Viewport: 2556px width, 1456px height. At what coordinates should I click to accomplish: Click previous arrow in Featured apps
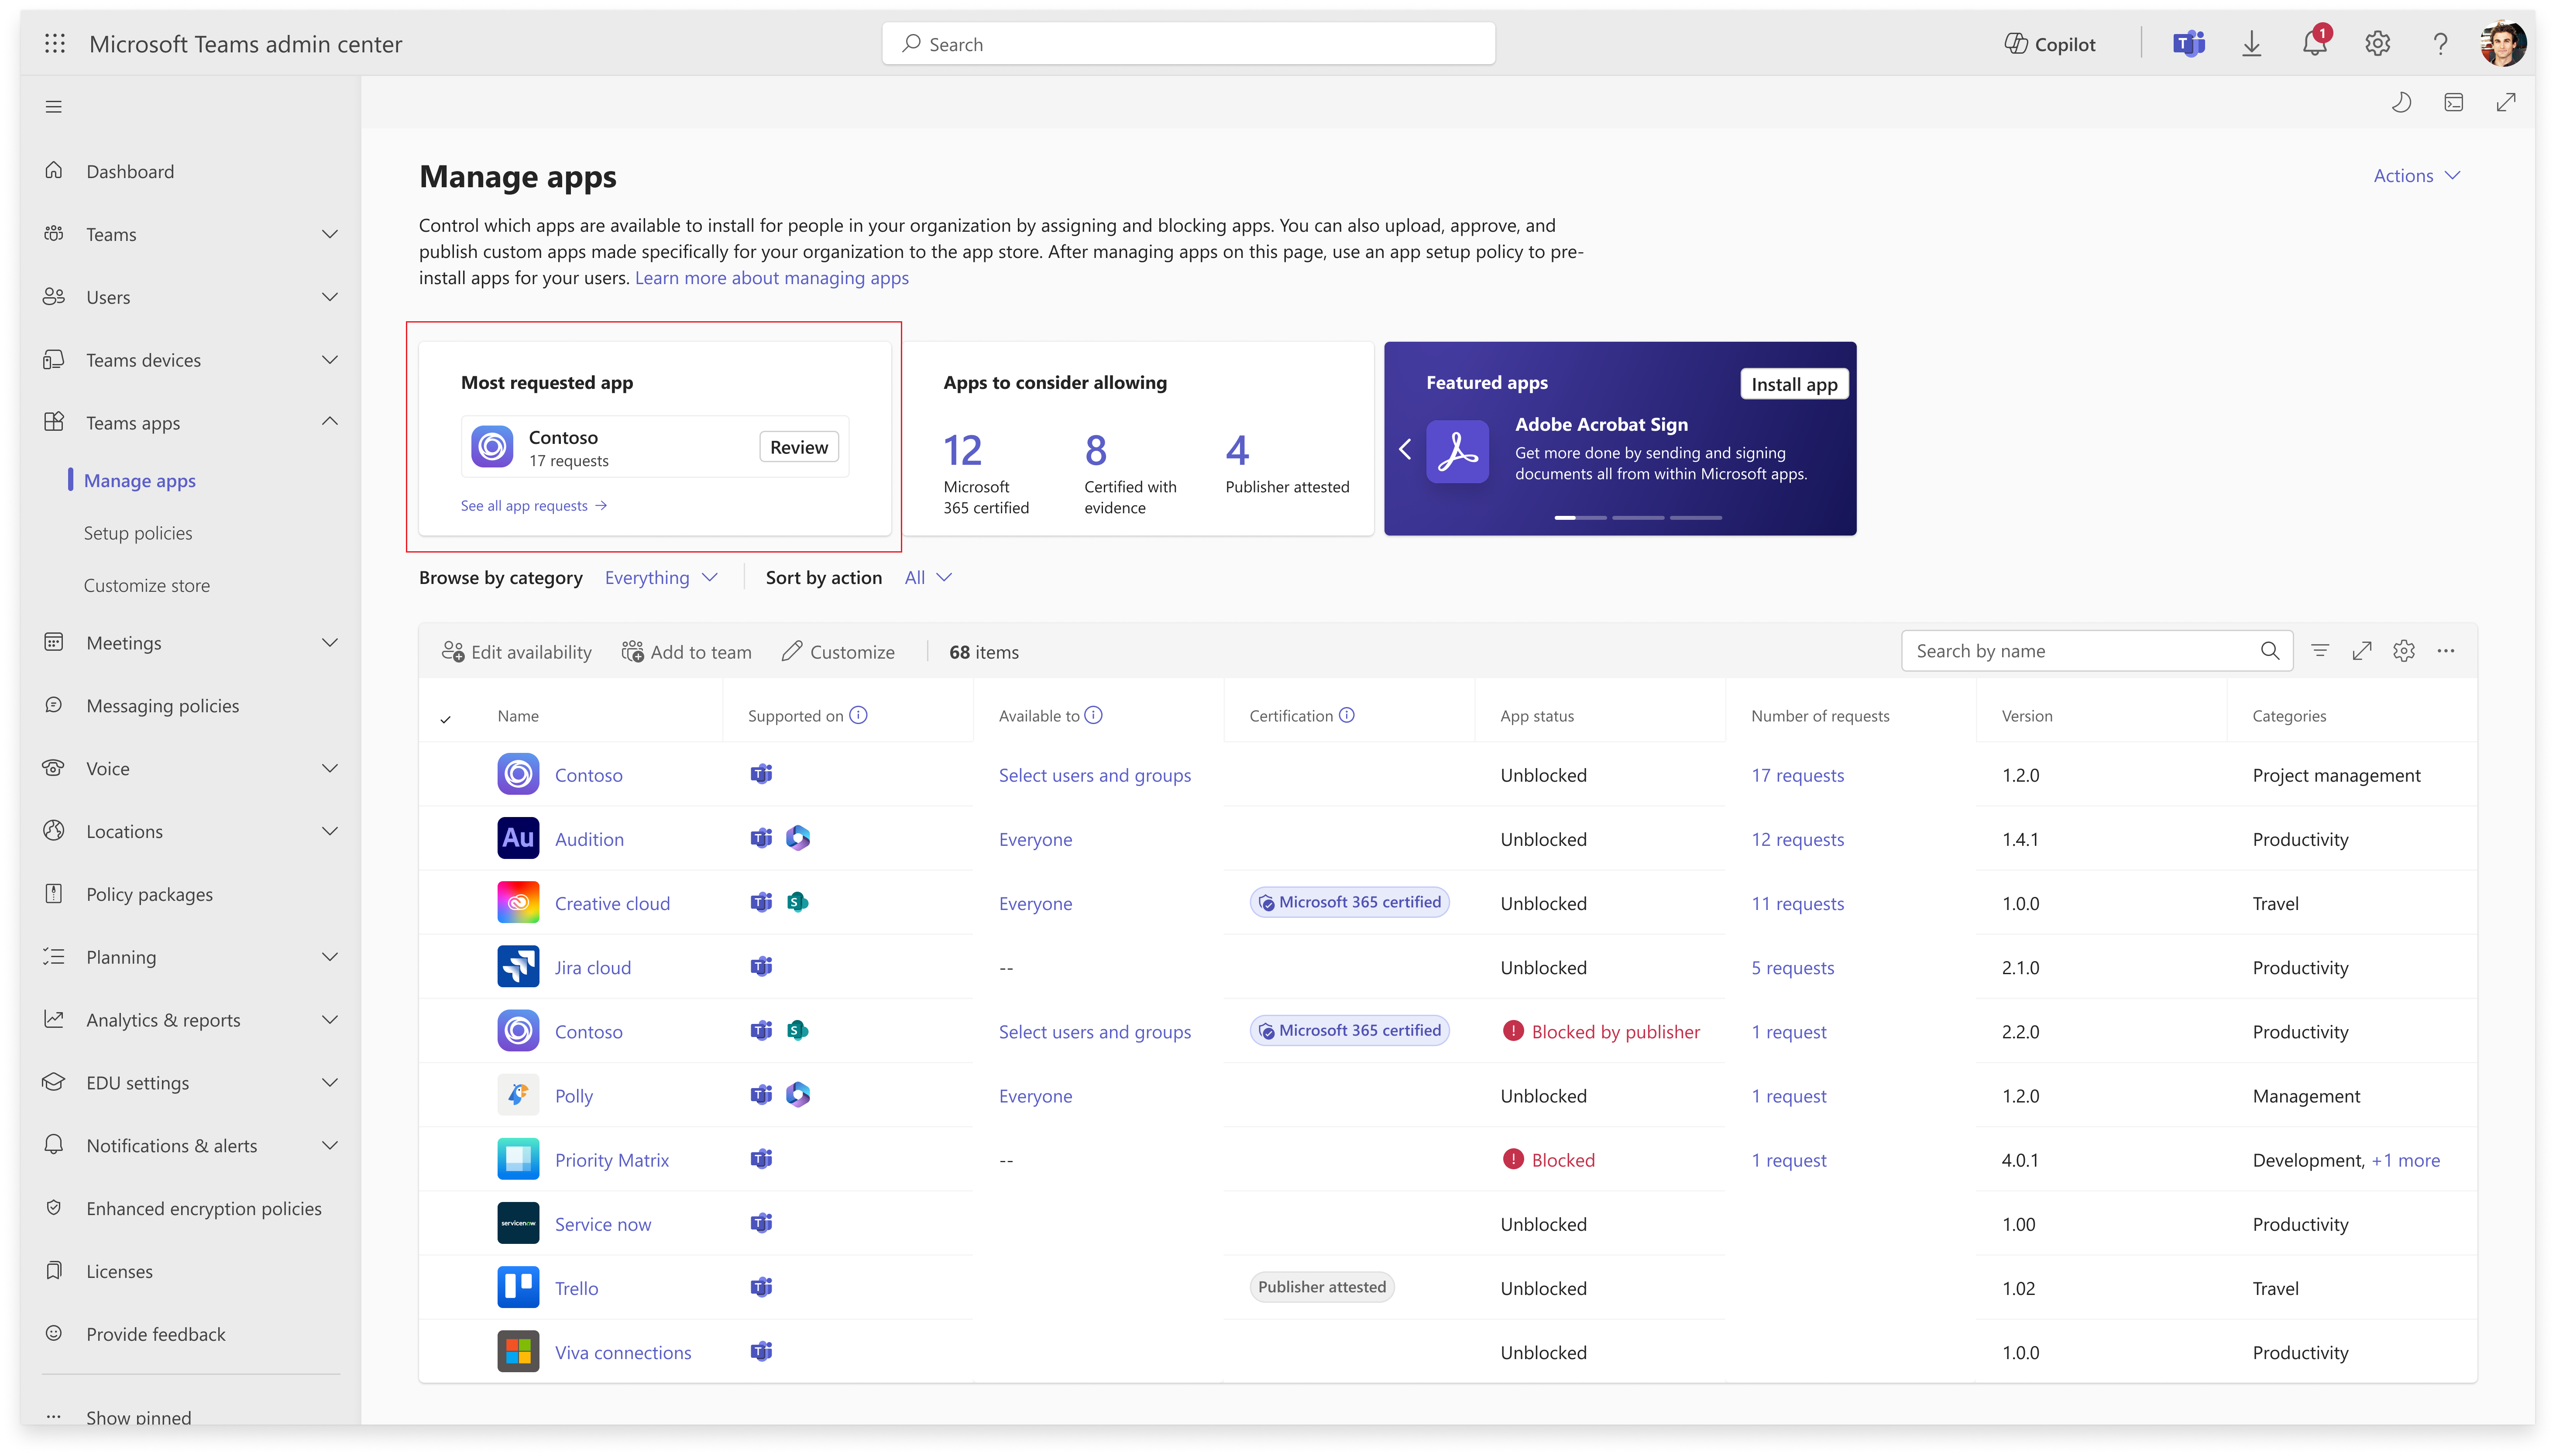(x=1405, y=450)
